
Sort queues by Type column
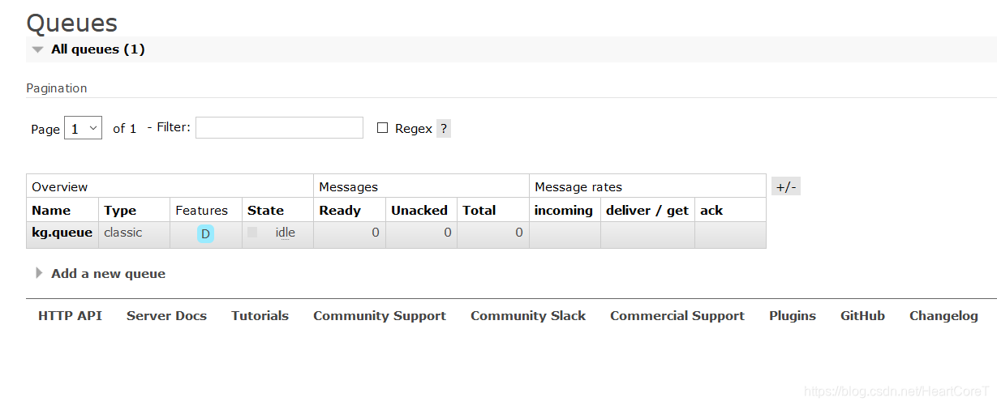tap(120, 211)
